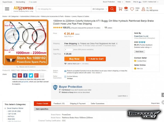
Task: Share product via email envelope icon
Action: pyautogui.click(x=42, y=75)
